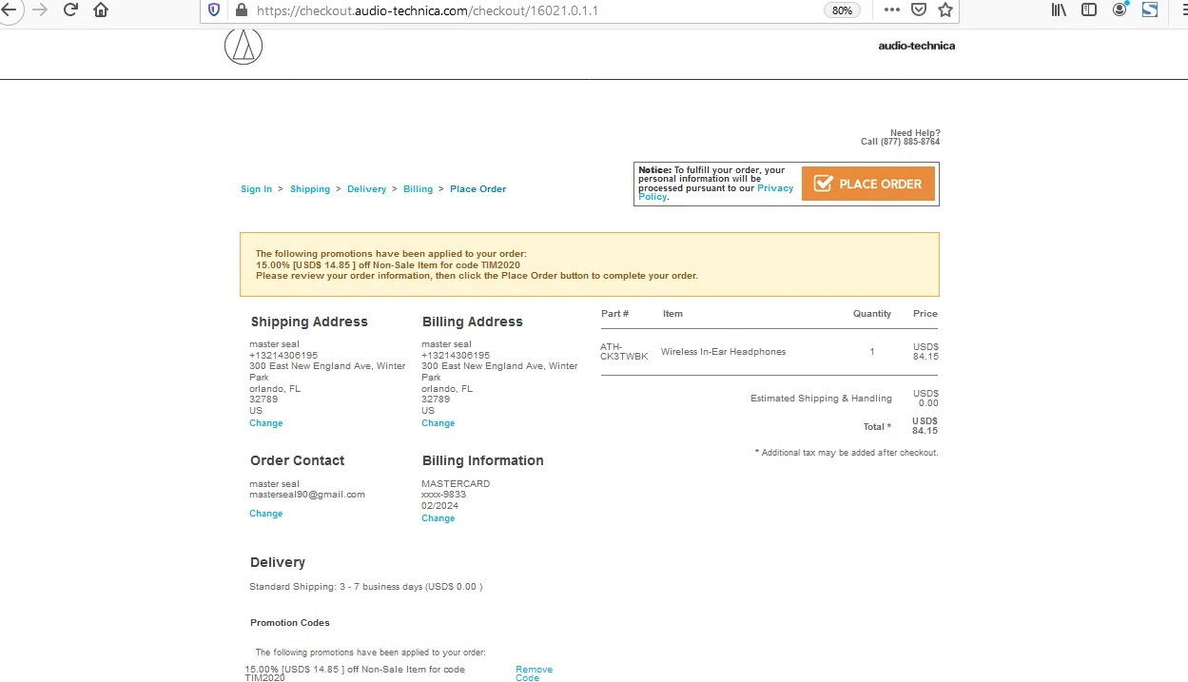Click the blue extension icon in toolbar
The image size is (1188, 682).
[1150, 10]
